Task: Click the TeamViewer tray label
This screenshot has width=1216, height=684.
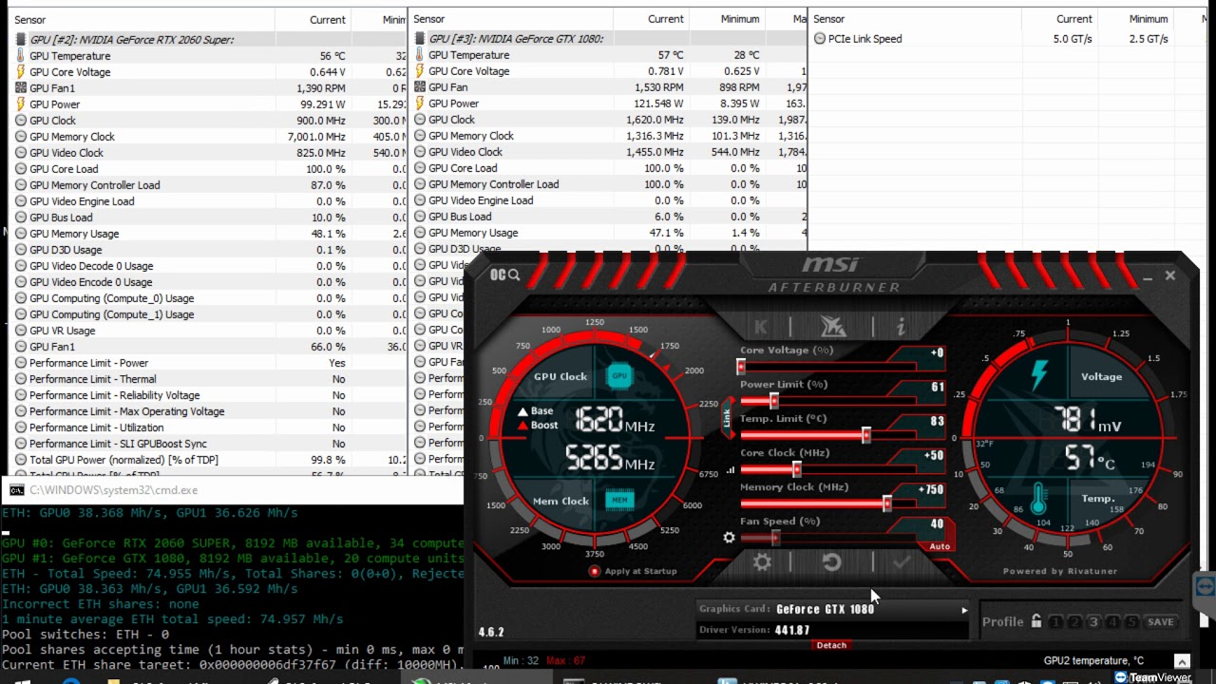Action: [x=1153, y=677]
